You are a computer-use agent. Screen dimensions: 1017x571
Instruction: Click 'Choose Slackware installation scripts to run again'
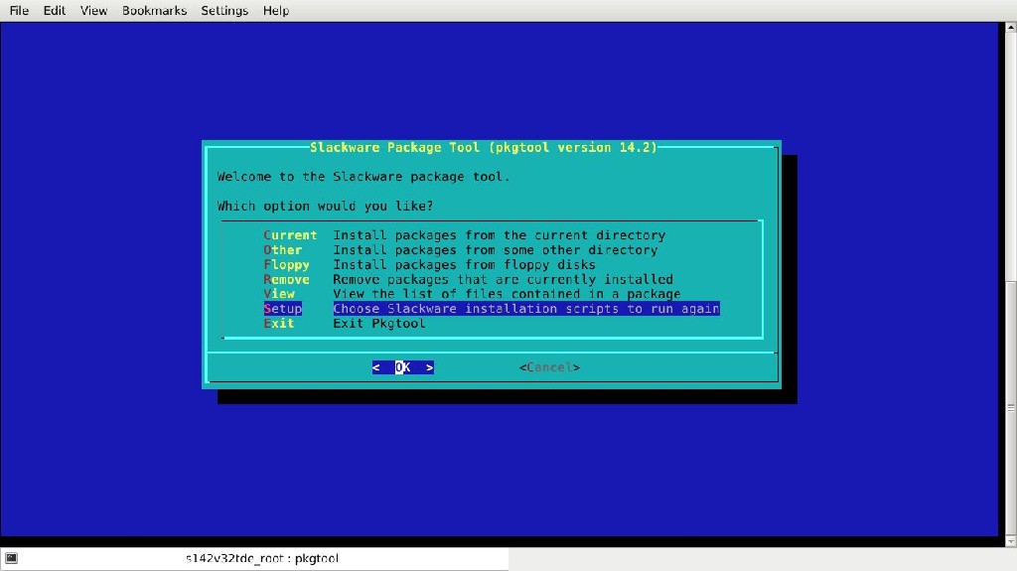click(x=526, y=309)
